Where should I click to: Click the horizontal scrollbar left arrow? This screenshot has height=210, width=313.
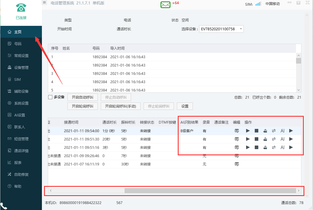[51, 191]
